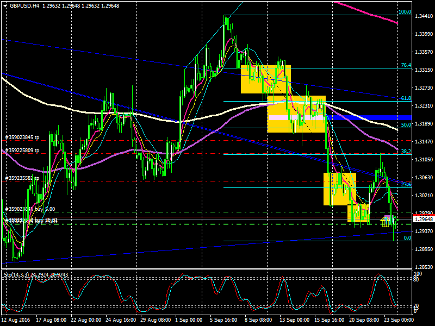Image resolution: width=435 pixels, height=326 pixels.
Task: Click the current price tag 1.29648
Action: coord(424,220)
